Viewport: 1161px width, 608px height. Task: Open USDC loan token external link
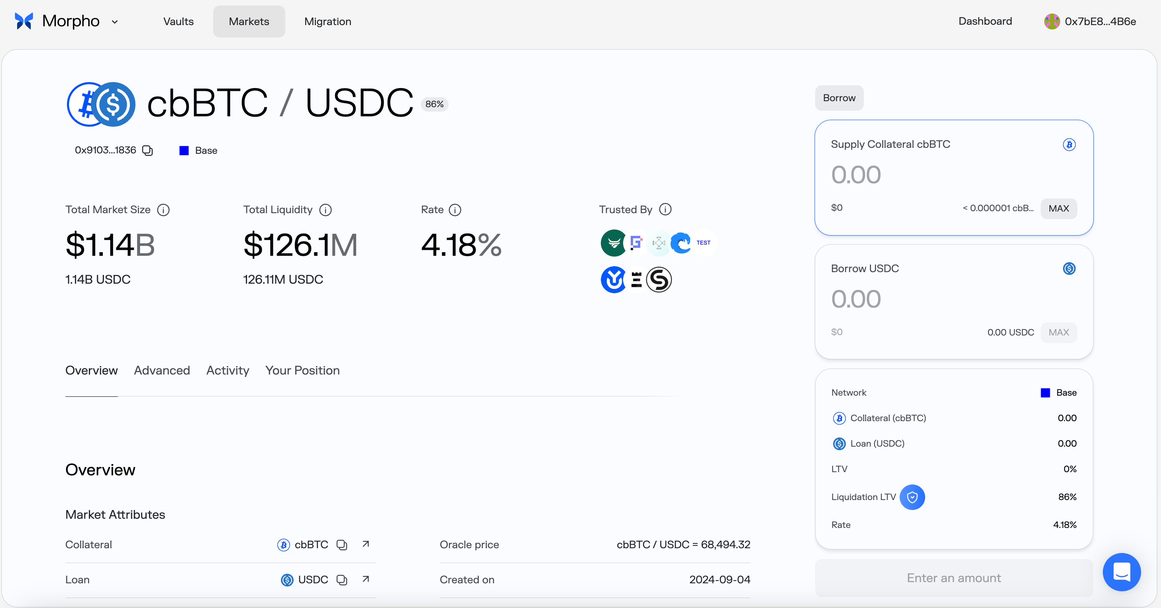(x=365, y=579)
